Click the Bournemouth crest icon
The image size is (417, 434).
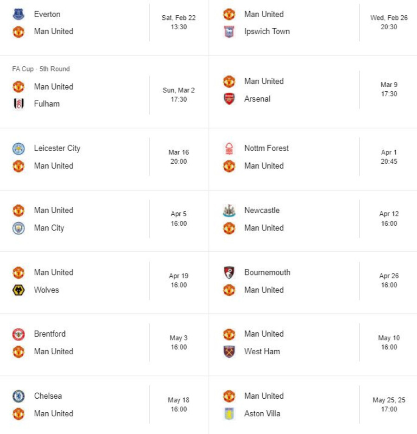[x=229, y=272]
